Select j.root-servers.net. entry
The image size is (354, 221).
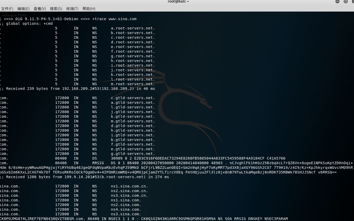click(x=133, y=70)
